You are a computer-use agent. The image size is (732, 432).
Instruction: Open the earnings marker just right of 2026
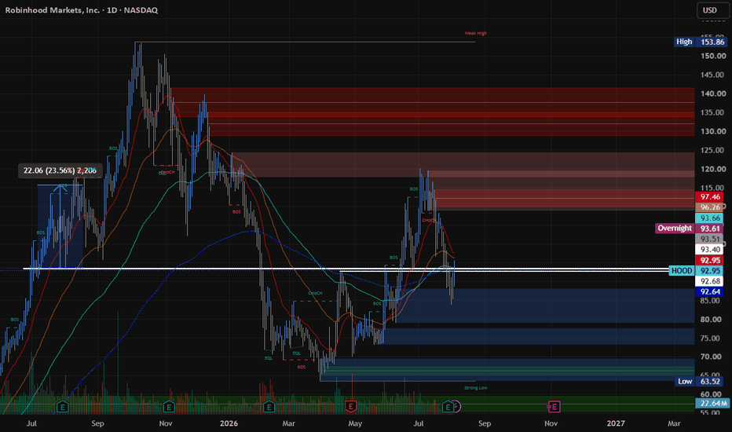pos(269,407)
